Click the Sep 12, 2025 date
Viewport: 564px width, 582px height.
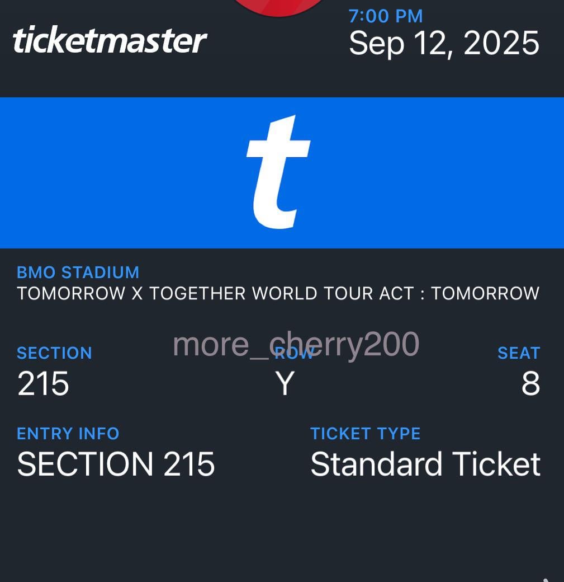(444, 43)
